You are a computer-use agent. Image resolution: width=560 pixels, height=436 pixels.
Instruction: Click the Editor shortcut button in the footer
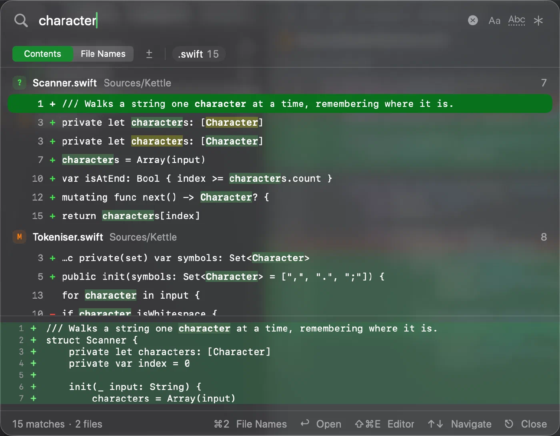coord(384,424)
